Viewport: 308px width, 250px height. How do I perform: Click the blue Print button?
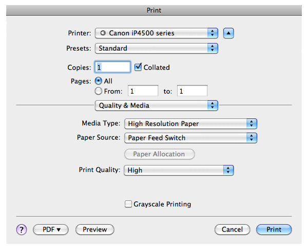(x=274, y=230)
